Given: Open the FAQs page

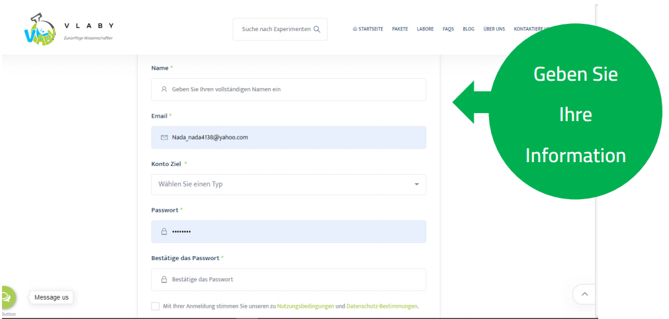Looking at the screenshot, I should (448, 29).
